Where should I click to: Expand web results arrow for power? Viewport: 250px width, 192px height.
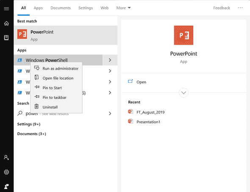110,113
